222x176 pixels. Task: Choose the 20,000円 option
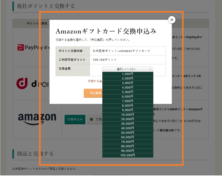[128, 119]
